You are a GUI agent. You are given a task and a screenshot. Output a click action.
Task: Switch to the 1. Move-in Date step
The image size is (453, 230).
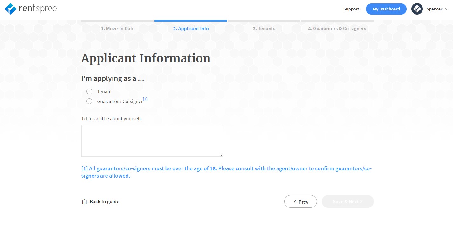click(x=118, y=29)
